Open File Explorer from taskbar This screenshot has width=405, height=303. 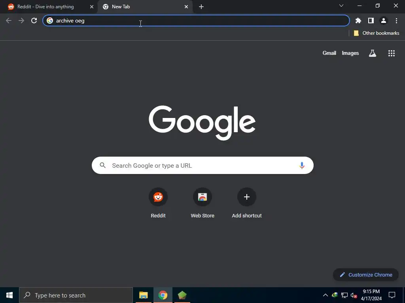point(143,295)
